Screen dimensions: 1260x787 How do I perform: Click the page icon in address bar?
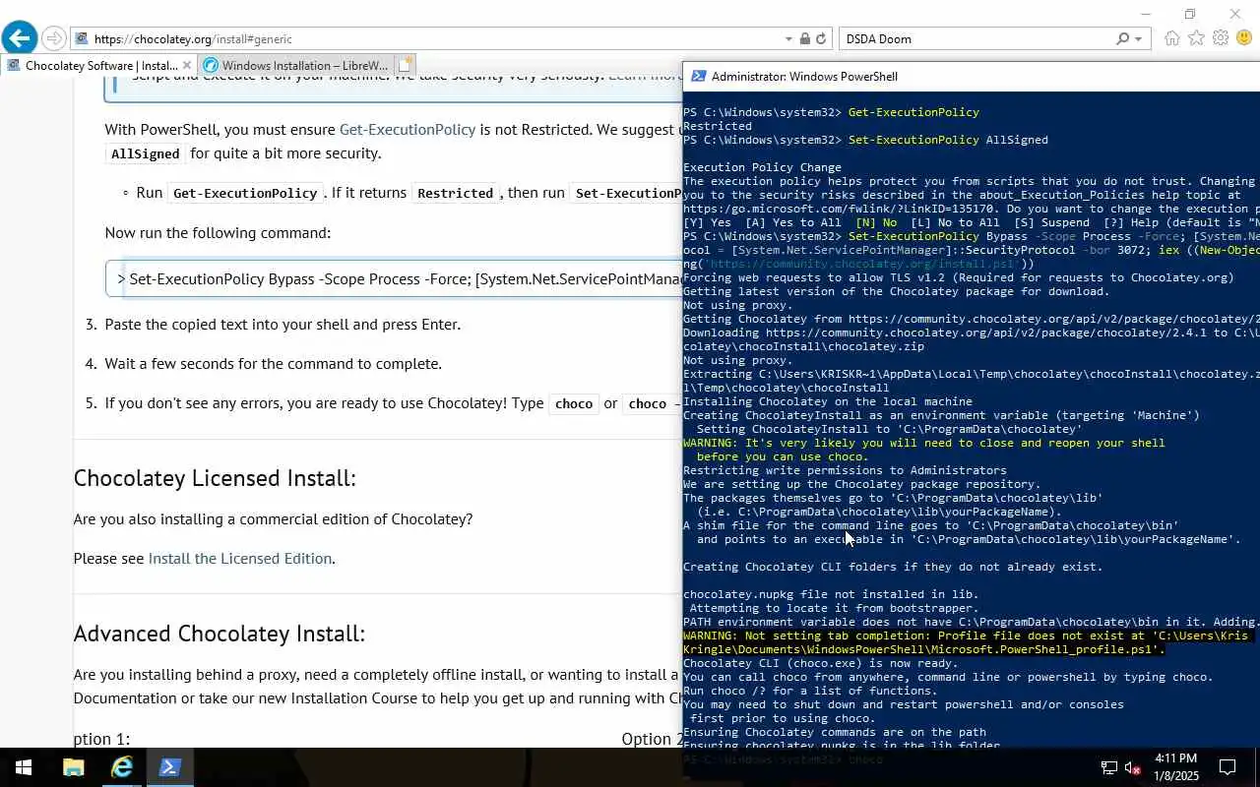82,39
